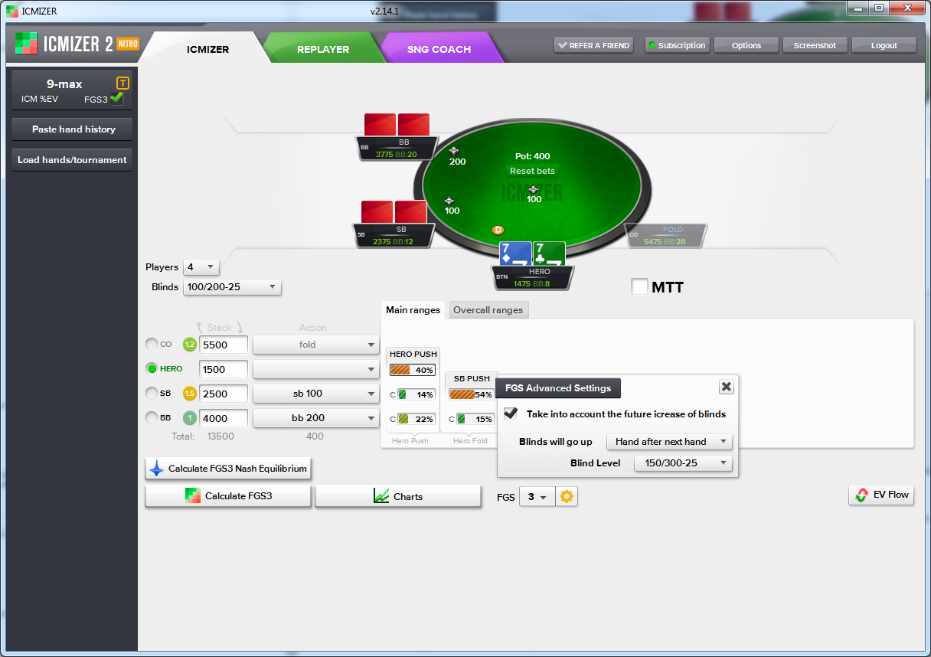Click Load hands/tournament button
The width and height of the screenshot is (931, 657).
(x=72, y=160)
